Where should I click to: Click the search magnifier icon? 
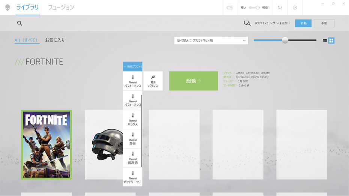[20, 23]
